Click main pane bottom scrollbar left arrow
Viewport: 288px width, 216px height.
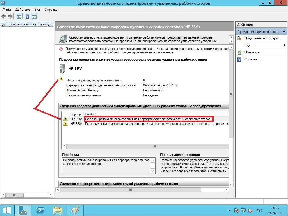pos(58,190)
